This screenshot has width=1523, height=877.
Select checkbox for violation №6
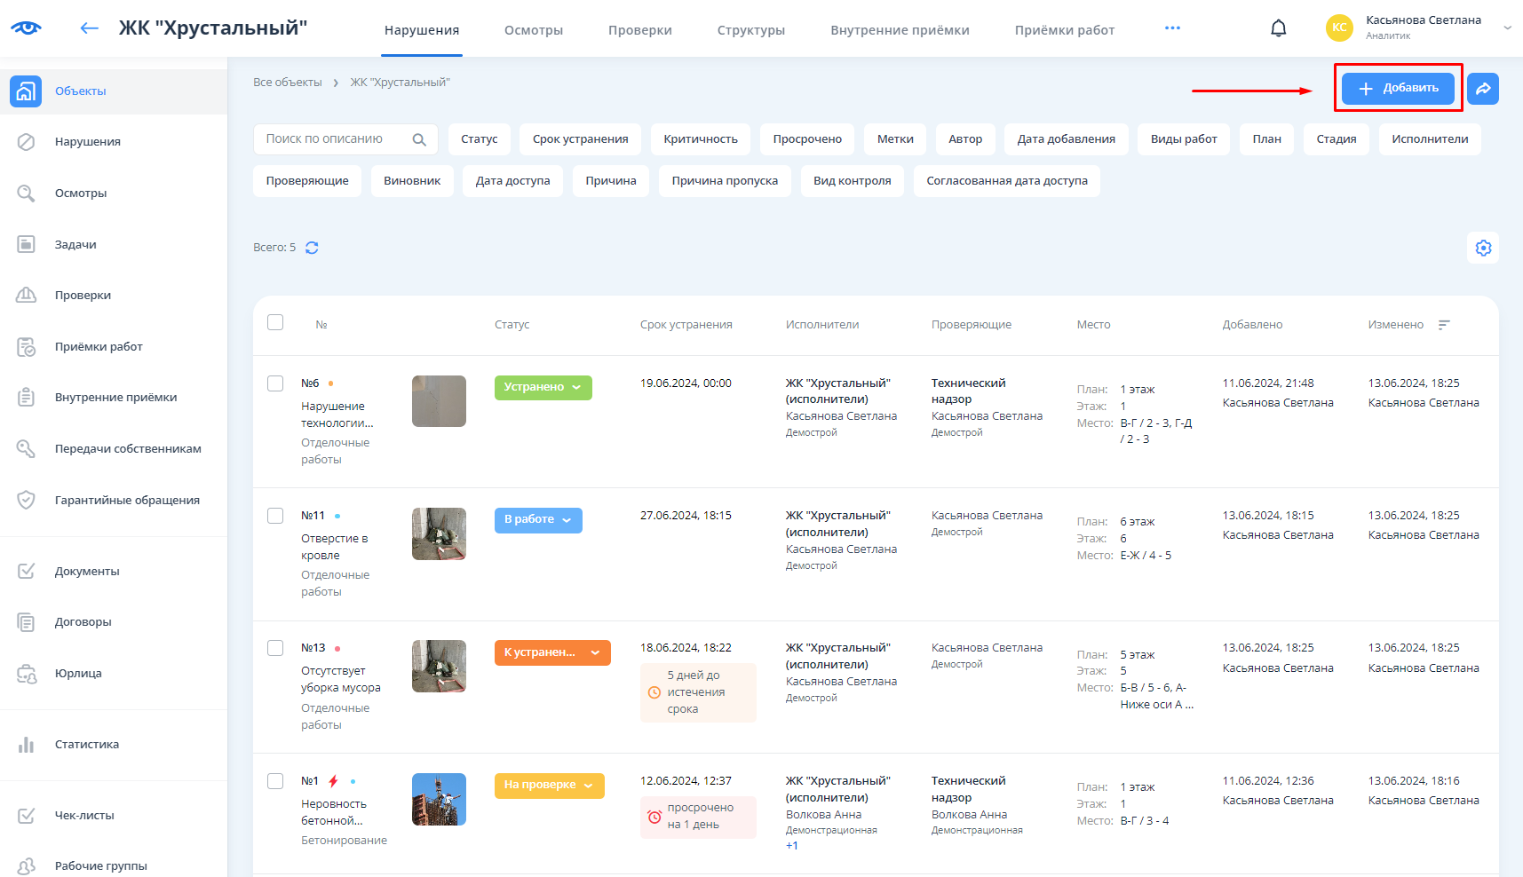tap(275, 383)
